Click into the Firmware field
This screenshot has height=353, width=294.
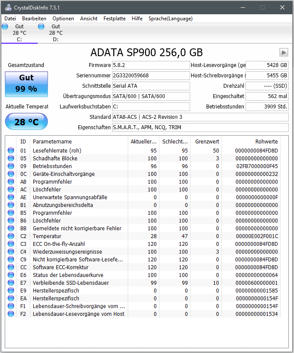tap(151, 65)
